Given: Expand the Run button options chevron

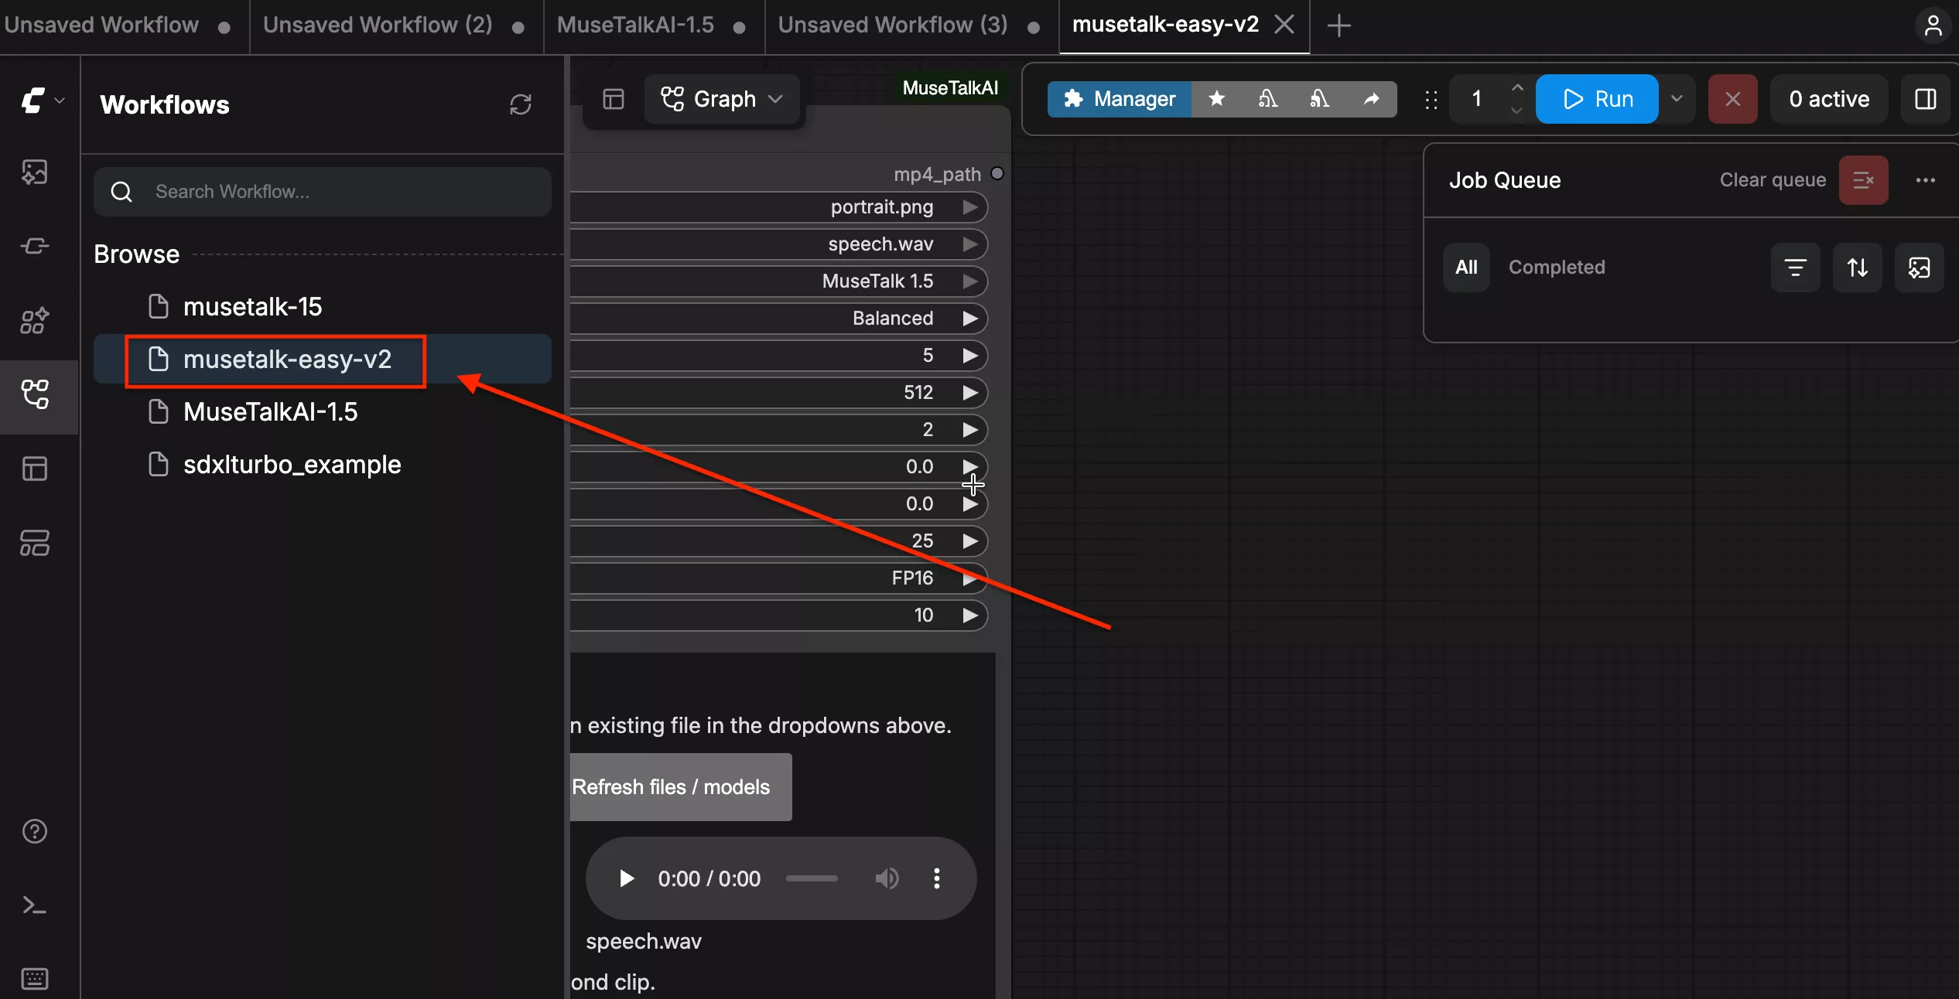Looking at the screenshot, I should 1676,99.
